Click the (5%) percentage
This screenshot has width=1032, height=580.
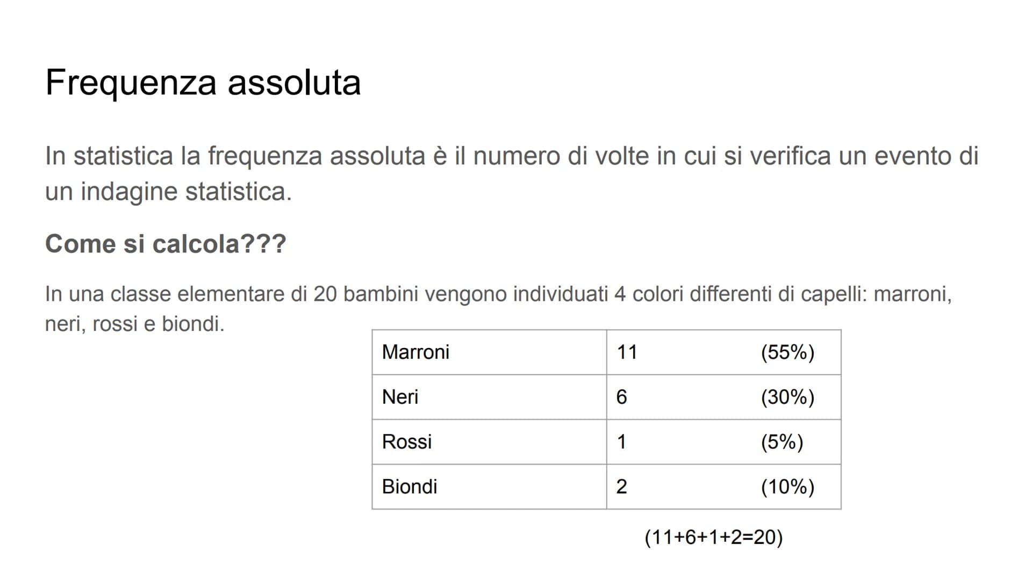(782, 441)
